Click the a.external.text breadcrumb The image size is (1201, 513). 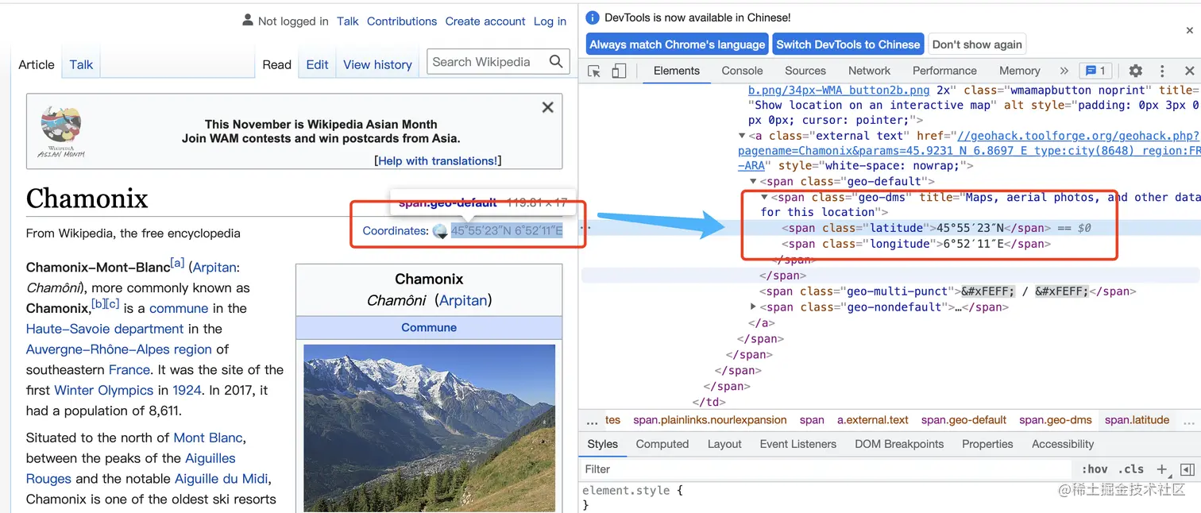(873, 420)
